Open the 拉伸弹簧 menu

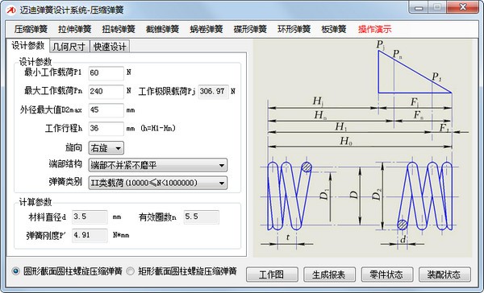(x=75, y=29)
